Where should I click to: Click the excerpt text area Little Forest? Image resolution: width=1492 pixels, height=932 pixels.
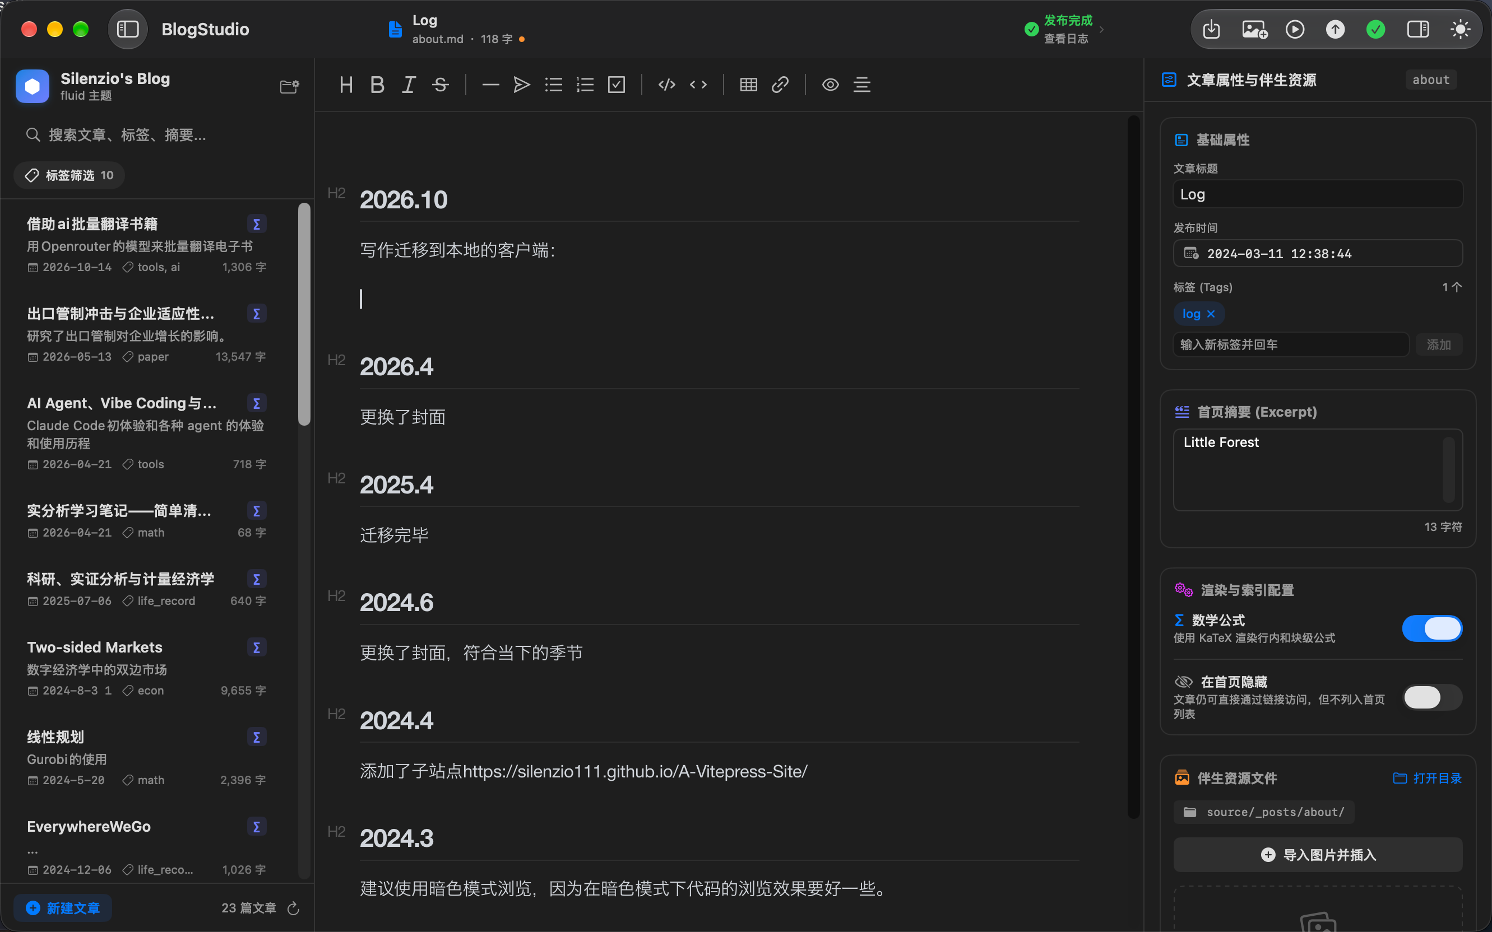pos(1318,470)
